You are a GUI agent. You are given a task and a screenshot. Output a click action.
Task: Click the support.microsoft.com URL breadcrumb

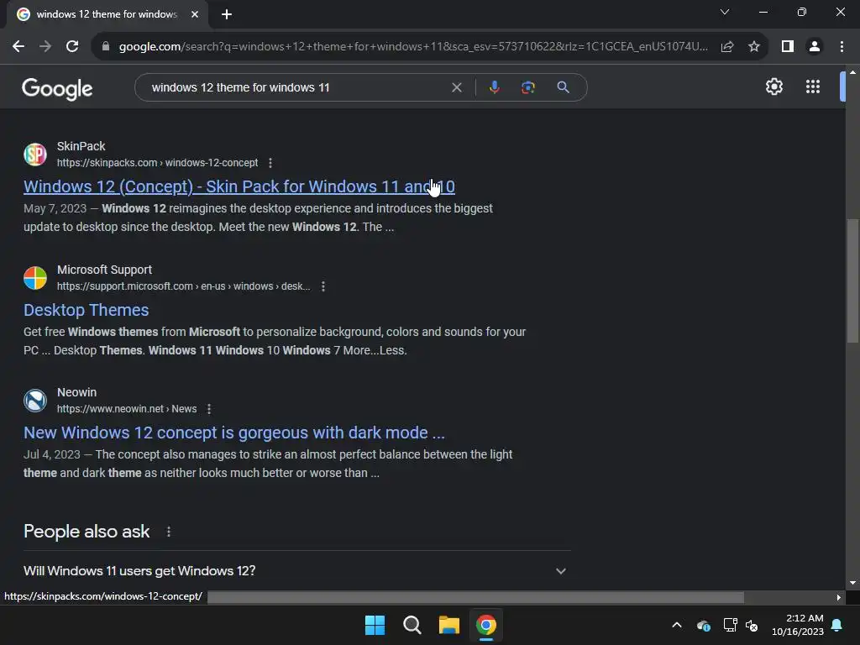click(x=184, y=286)
